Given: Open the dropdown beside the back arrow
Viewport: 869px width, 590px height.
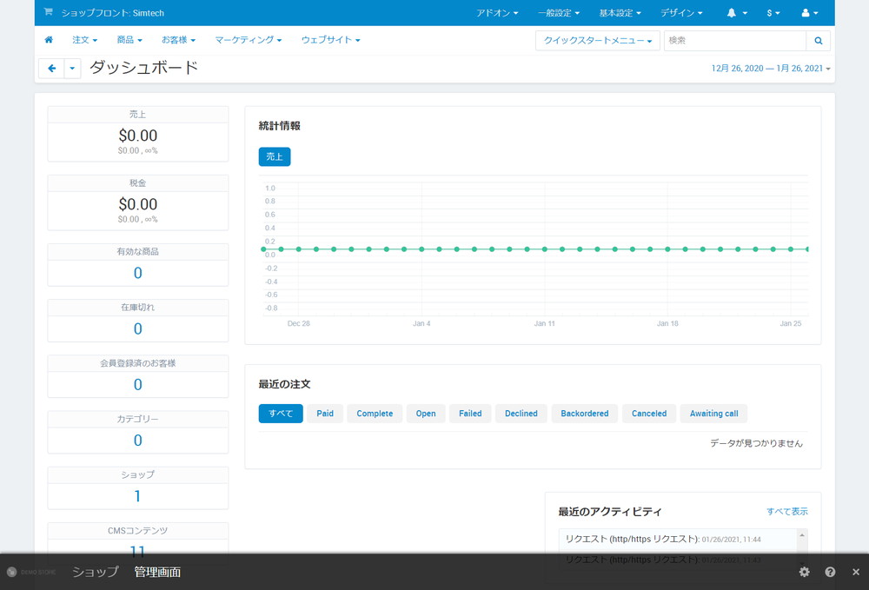Looking at the screenshot, I should coord(72,68).
